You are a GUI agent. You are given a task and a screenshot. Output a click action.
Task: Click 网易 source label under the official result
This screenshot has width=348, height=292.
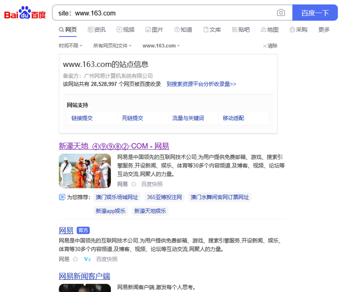click(64, 259)
